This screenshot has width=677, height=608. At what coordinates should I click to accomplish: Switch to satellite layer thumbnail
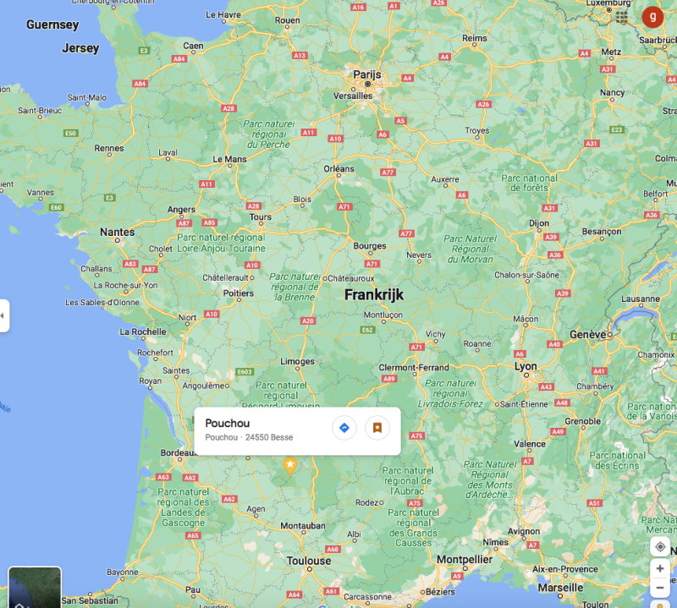35,588
